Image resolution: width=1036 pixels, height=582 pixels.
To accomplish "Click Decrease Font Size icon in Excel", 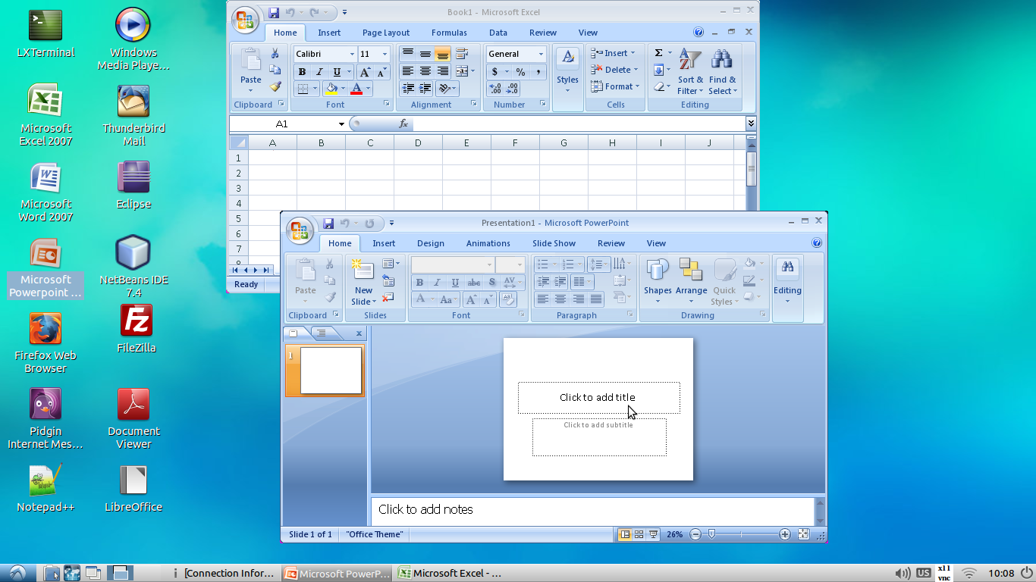I will 381,72.
